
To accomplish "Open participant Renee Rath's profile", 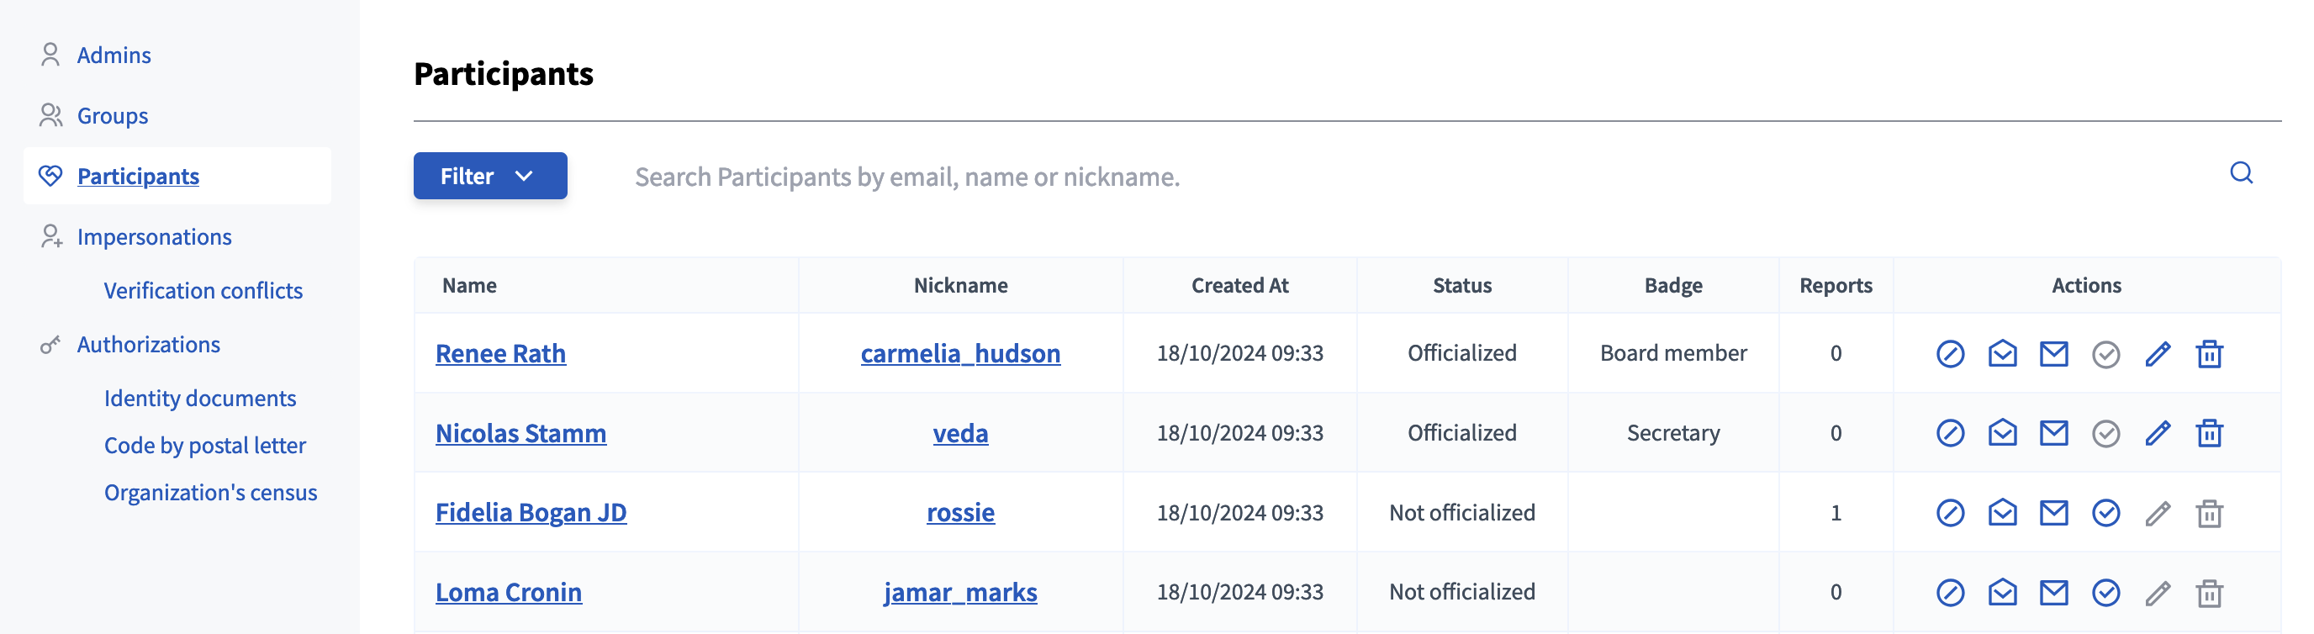I will coord(500,353).
